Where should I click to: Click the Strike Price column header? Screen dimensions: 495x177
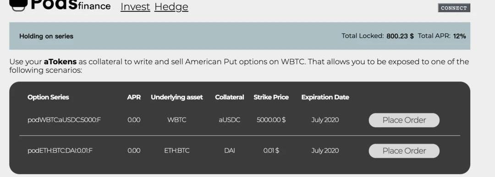click(x=271, y=97)
